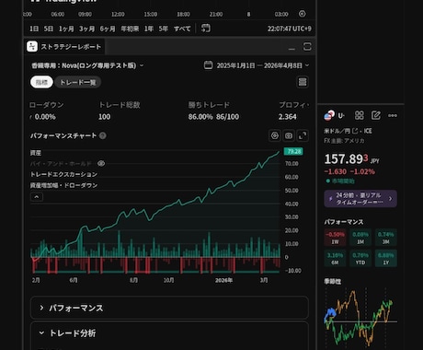423x350 pixels.
Task: Select the 1W performance tile
Action: point(335,238)
